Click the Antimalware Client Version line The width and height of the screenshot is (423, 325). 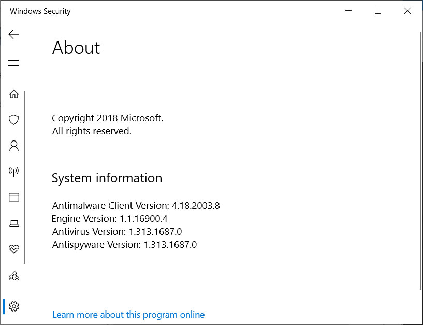(136, 206)
